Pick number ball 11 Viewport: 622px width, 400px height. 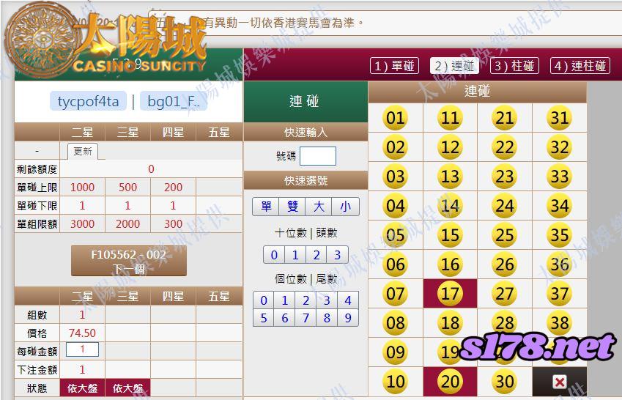pyautogui.click(x=450, y=118)
